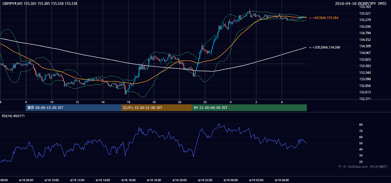
Task: Select the ロンドン 15:30-21:00 JST session bar
Action: 157,108
